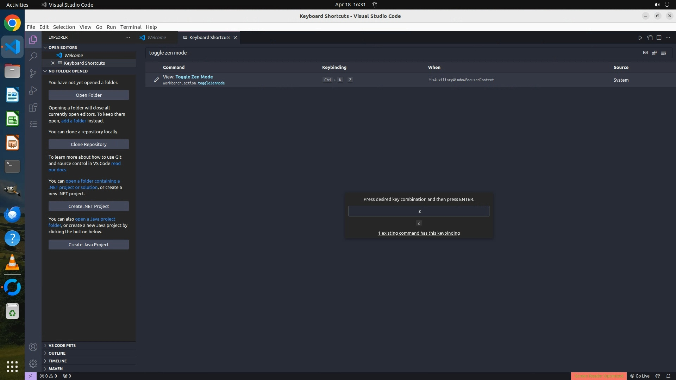Open the Manage gear icon
This screenshot has height=380, width=676.
[33, 364]
